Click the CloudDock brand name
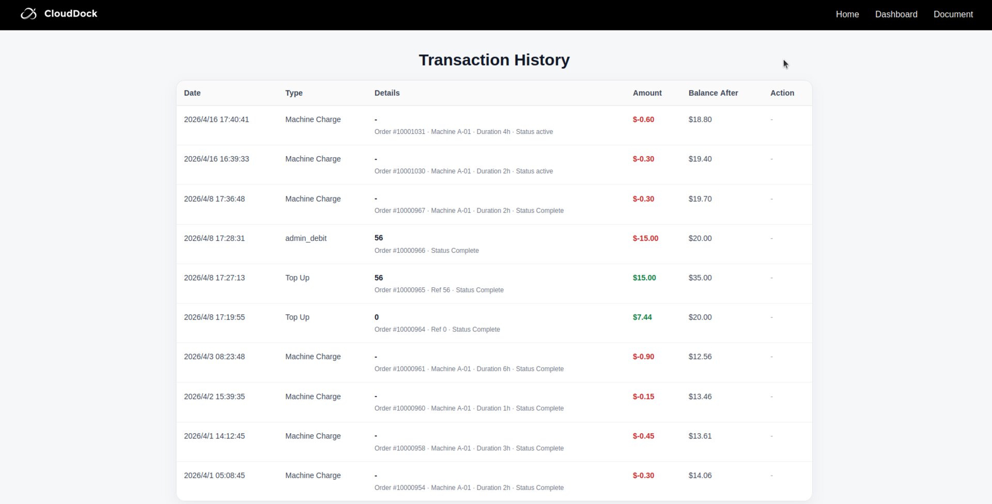This screenshot has width=992, height=504. (71, 14)
